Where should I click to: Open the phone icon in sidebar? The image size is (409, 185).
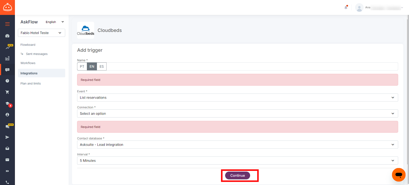(7, 182)
